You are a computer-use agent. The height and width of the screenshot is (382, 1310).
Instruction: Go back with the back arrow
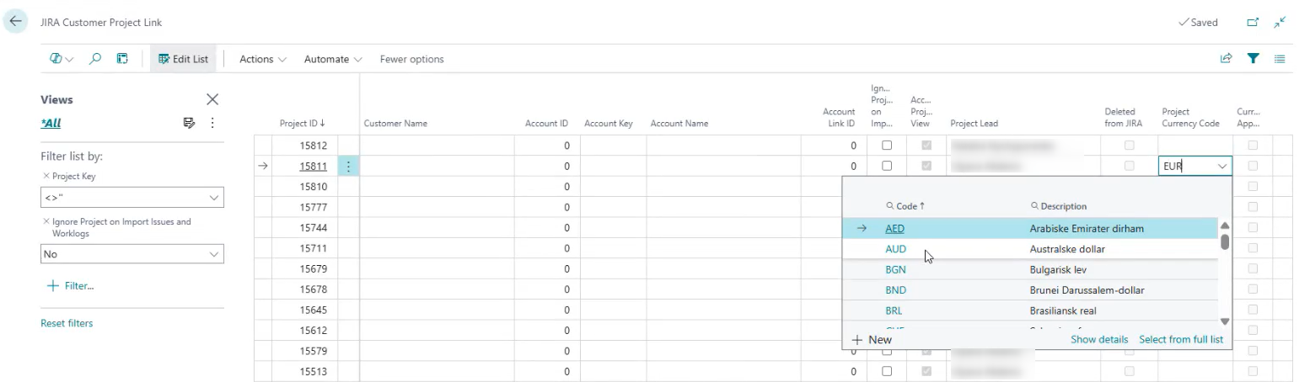(x=15, y=22)
